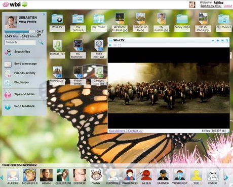Click the View Profile link
233x187 pixels.
(x=28, y=22)
